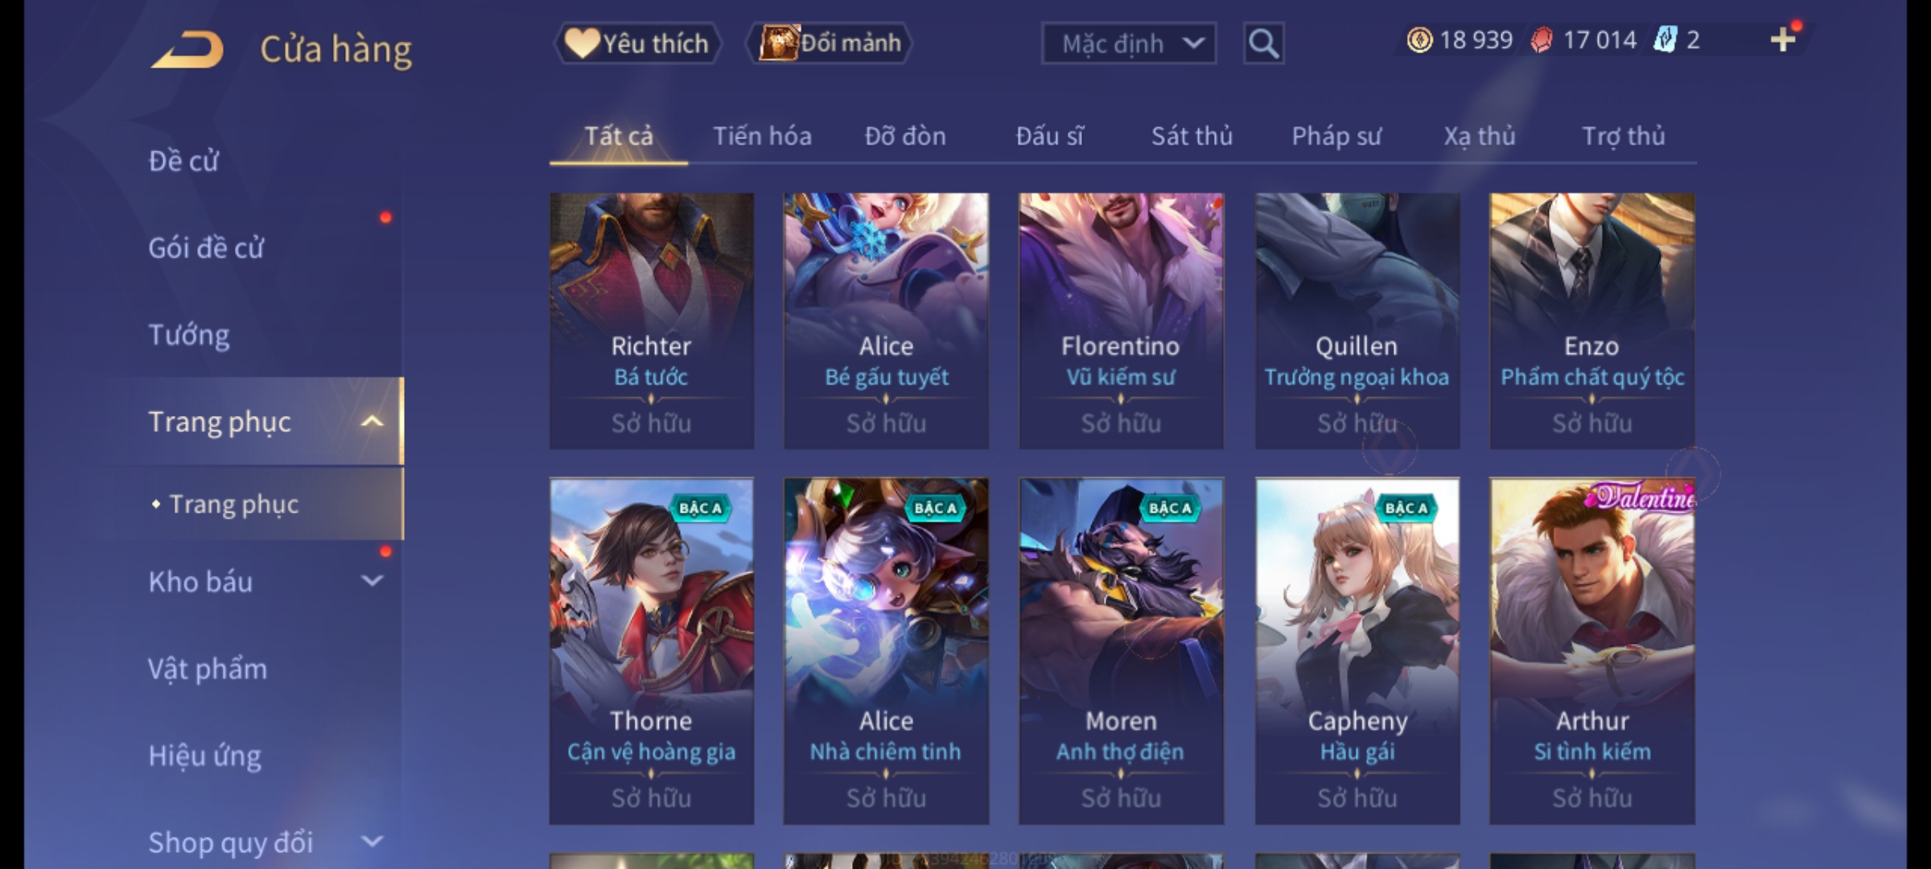Open the Vật phẩm sidebar entry
Screen dimensions: 1931x869
click(x=208, y=669)
